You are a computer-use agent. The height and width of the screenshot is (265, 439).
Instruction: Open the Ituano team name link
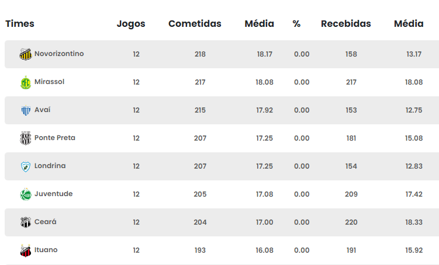(x=46, y=250)
